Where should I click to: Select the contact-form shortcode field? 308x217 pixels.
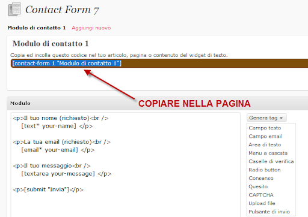(159, 64)
